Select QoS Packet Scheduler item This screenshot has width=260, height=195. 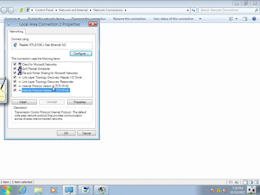(36, 69)
